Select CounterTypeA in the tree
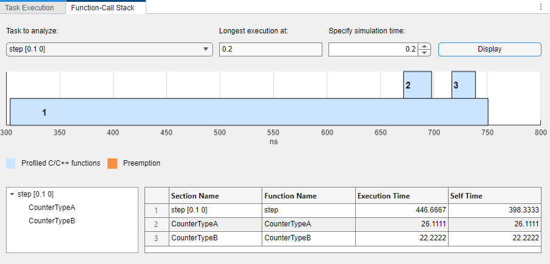Image resolution: width=550 pixels, height=264 pixels. click(52, 208)
